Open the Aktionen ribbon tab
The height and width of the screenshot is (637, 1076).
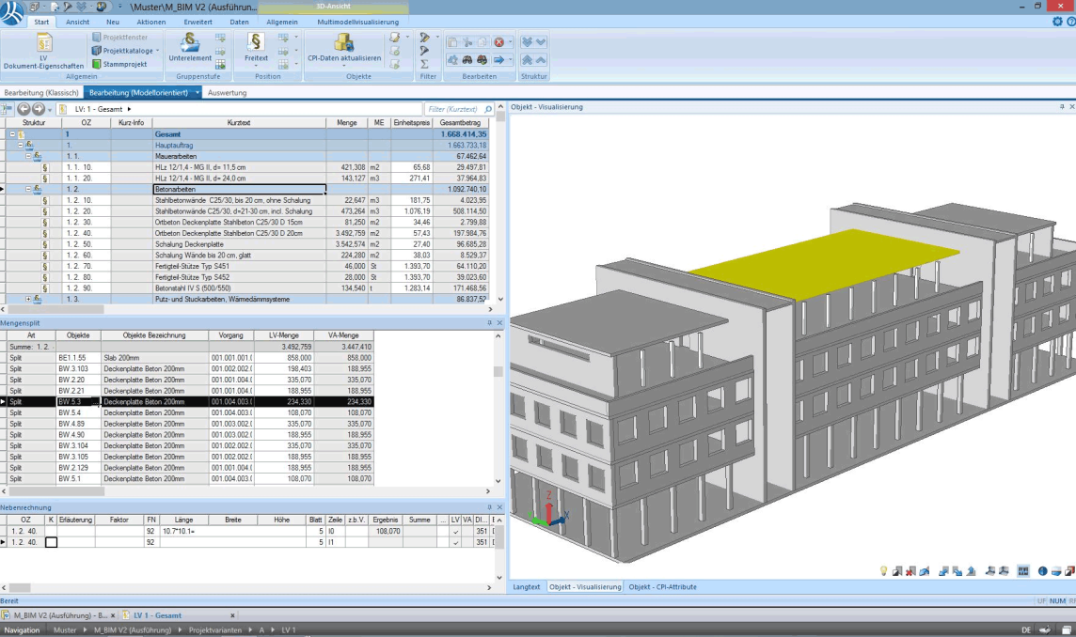pos(151,22)
